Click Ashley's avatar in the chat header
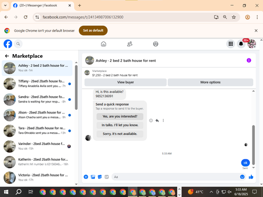Image resolution: width=263 pixels, height=197 pixels. tap(89, 60)
